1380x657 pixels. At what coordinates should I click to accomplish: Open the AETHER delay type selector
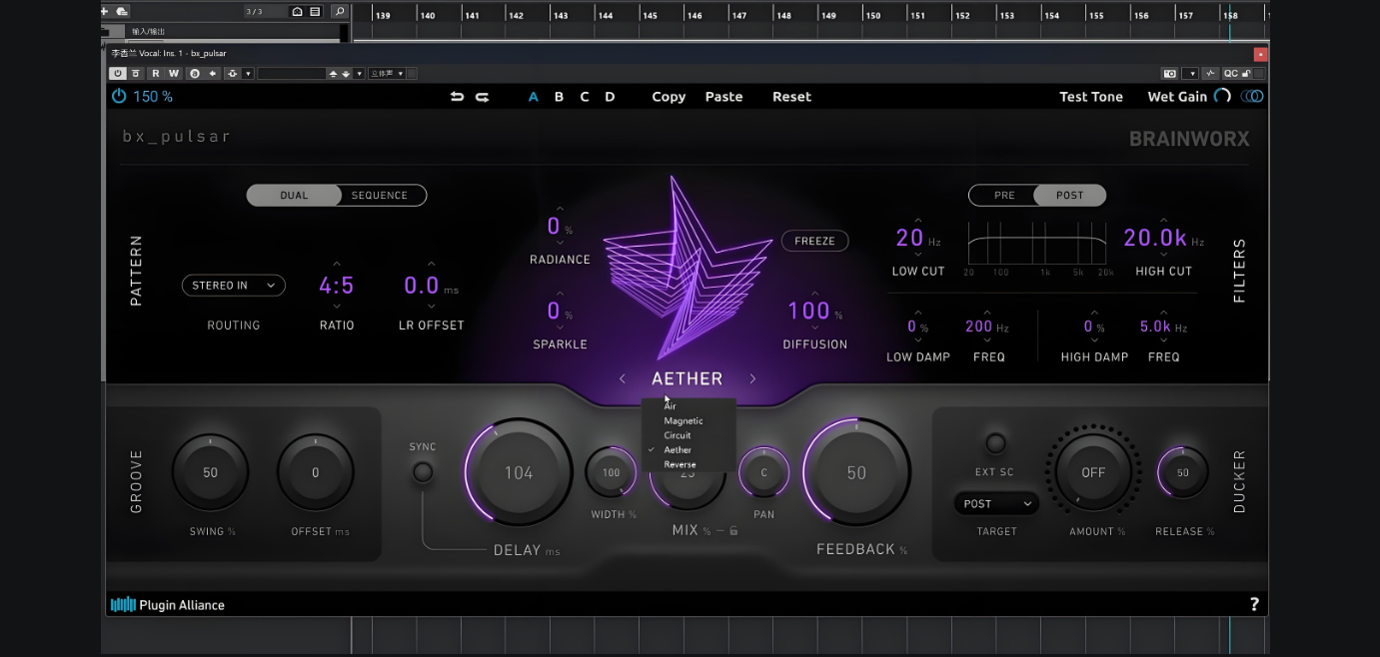688,379
